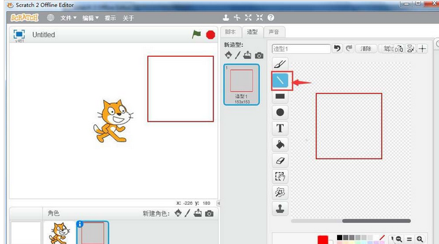This screenshot has width=439, height=244.
Task: Select the background removal wand tool
Action: tap(280, 192)
